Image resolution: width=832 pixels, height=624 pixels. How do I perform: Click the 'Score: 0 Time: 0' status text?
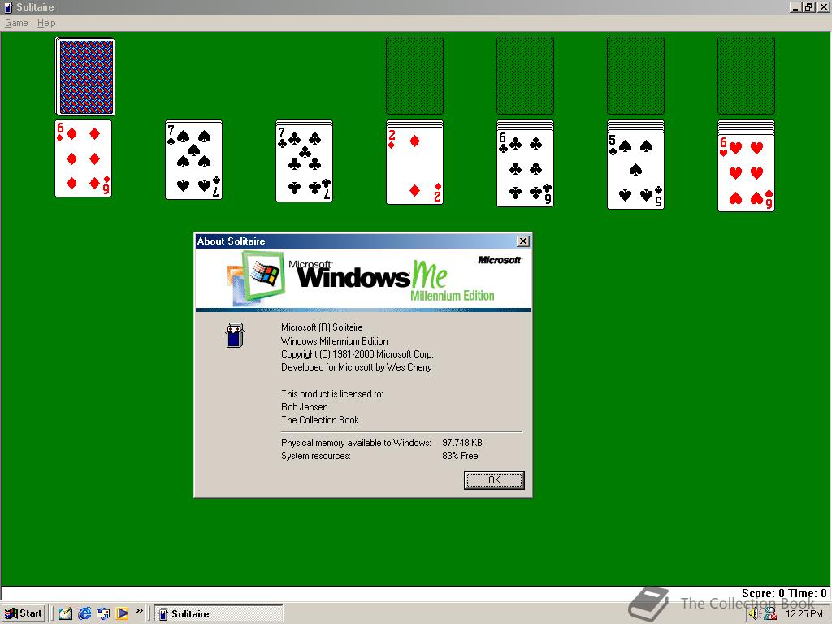click(784, 593)
